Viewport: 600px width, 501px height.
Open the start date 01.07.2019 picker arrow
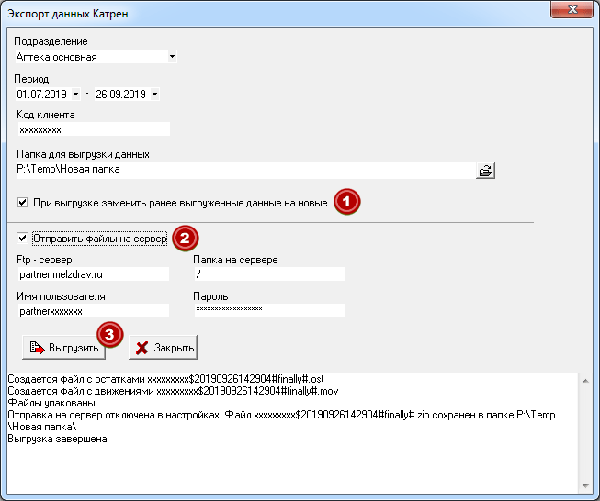pyautogui.click(x=75, y=94)
